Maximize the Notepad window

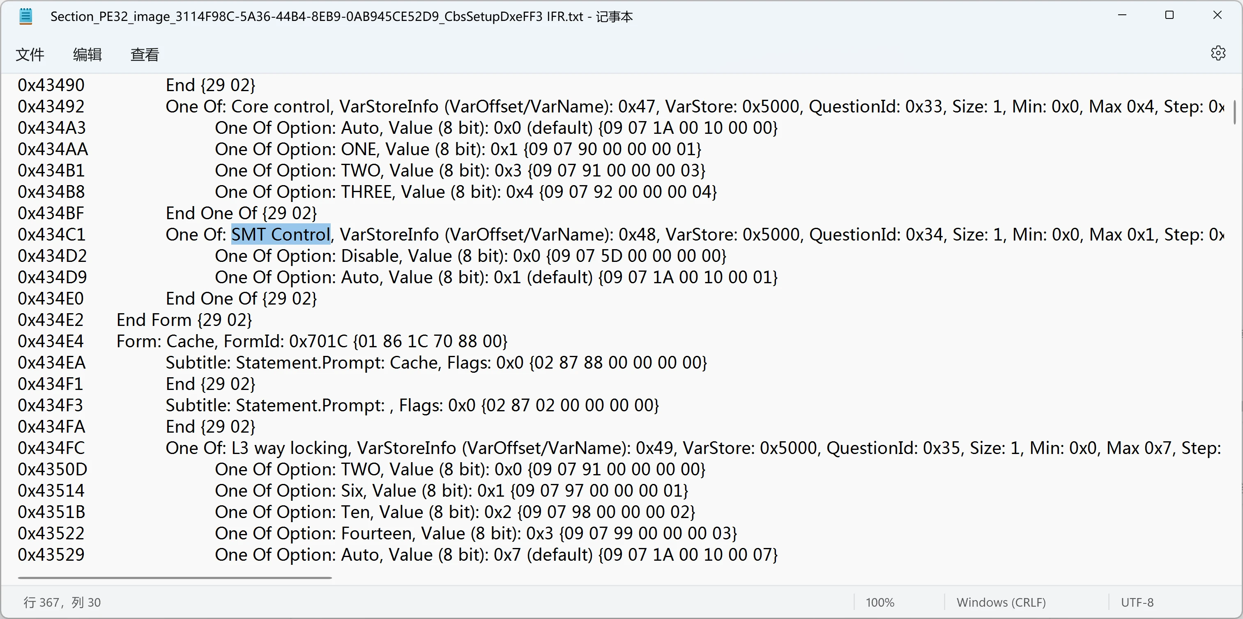1169,16
